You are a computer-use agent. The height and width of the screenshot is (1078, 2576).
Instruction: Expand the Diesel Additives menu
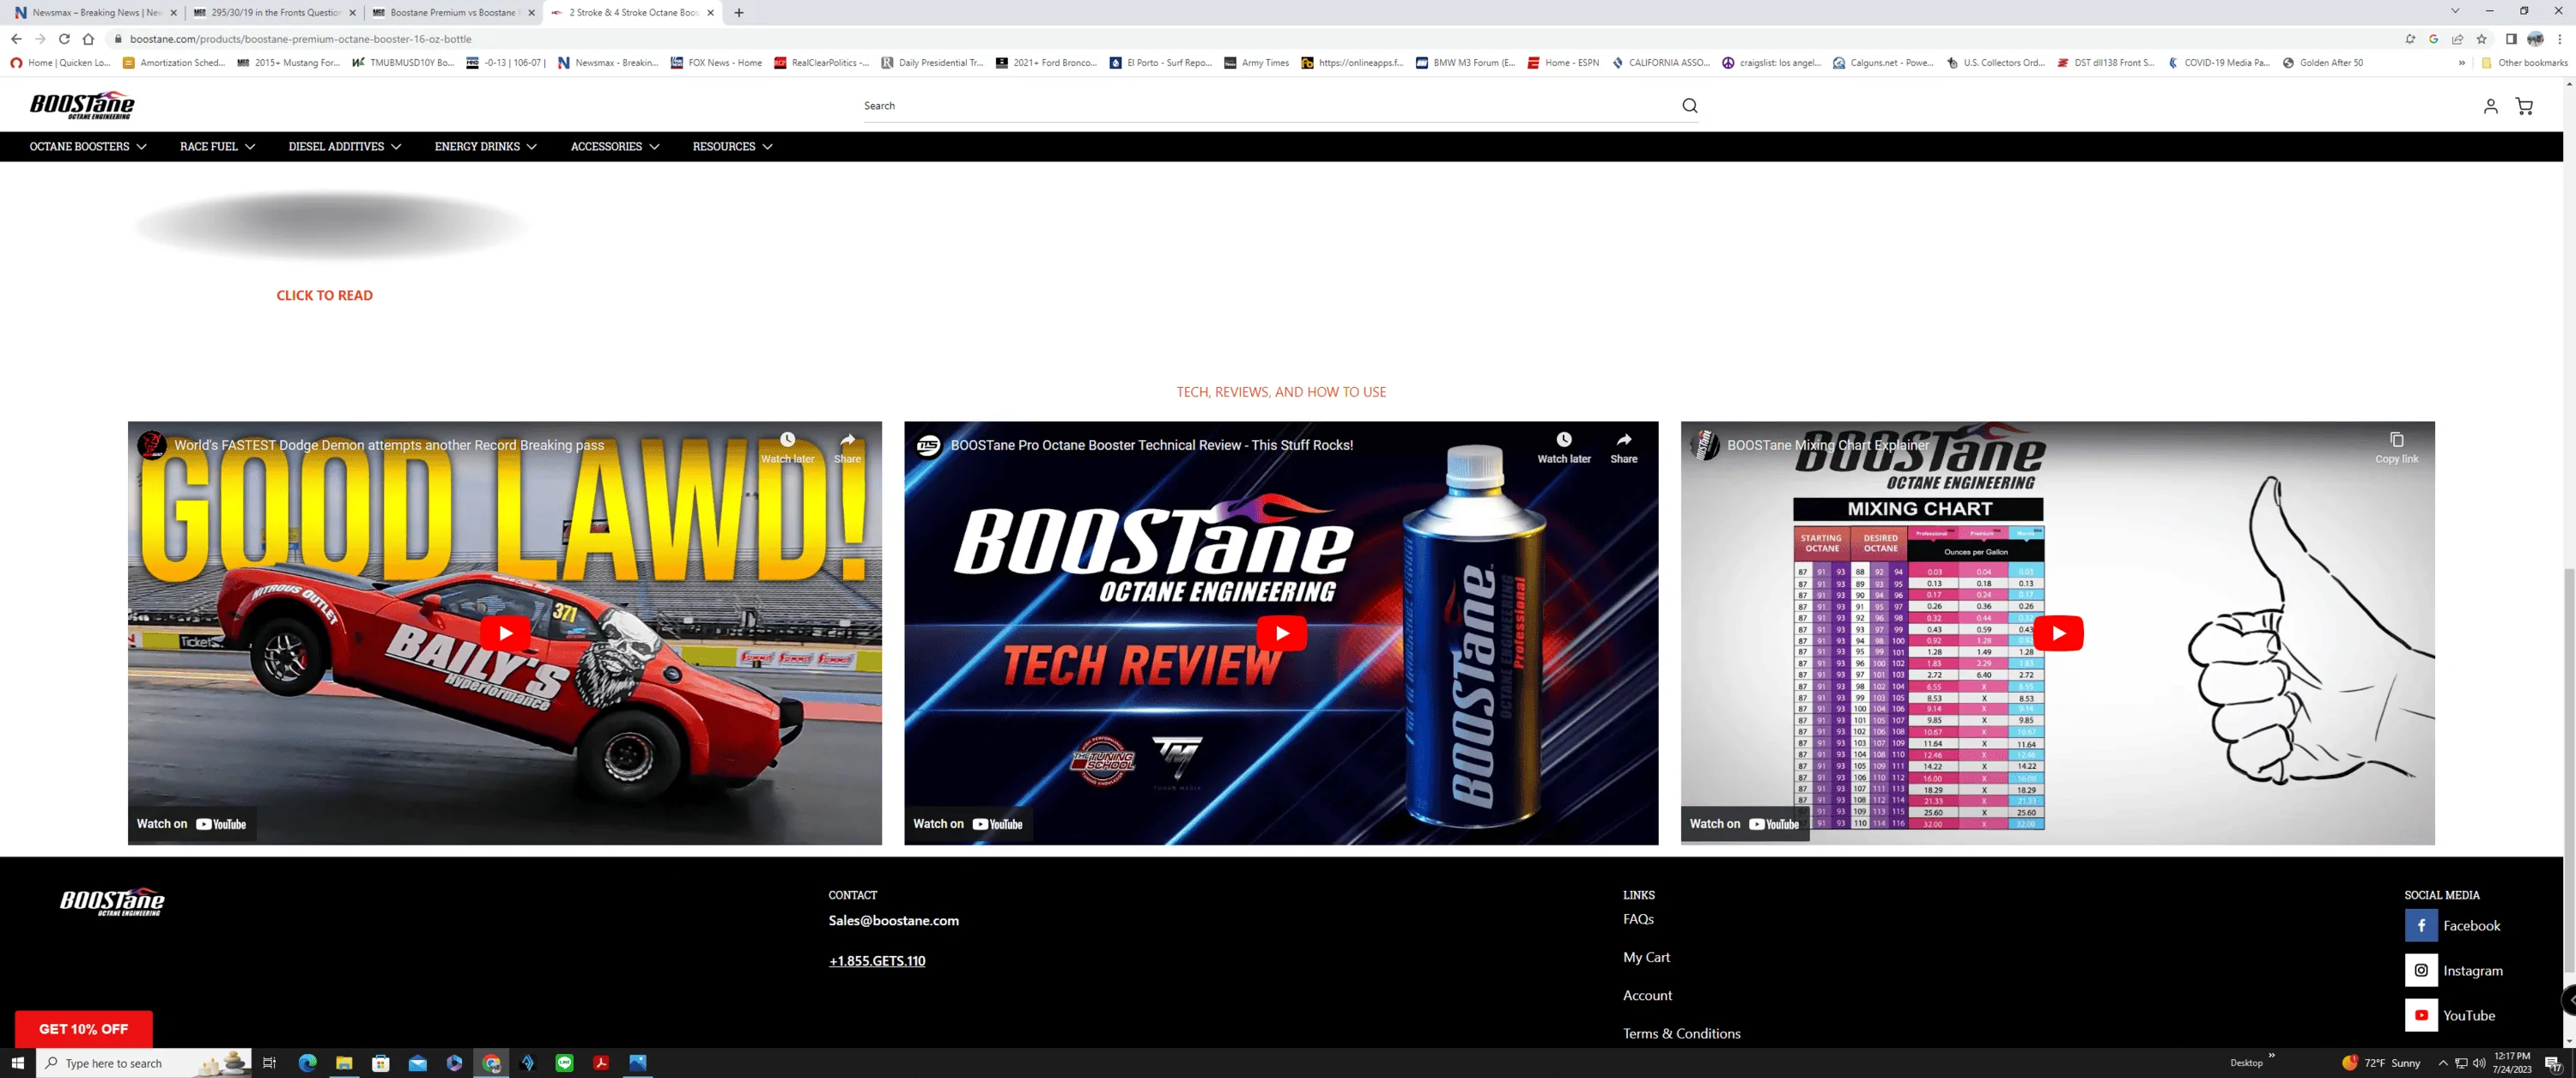(x=345, y=147)
